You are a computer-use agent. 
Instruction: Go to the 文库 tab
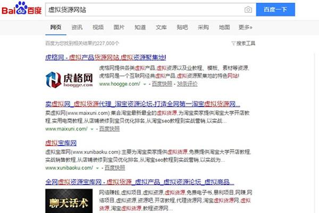tap(161, 27)
